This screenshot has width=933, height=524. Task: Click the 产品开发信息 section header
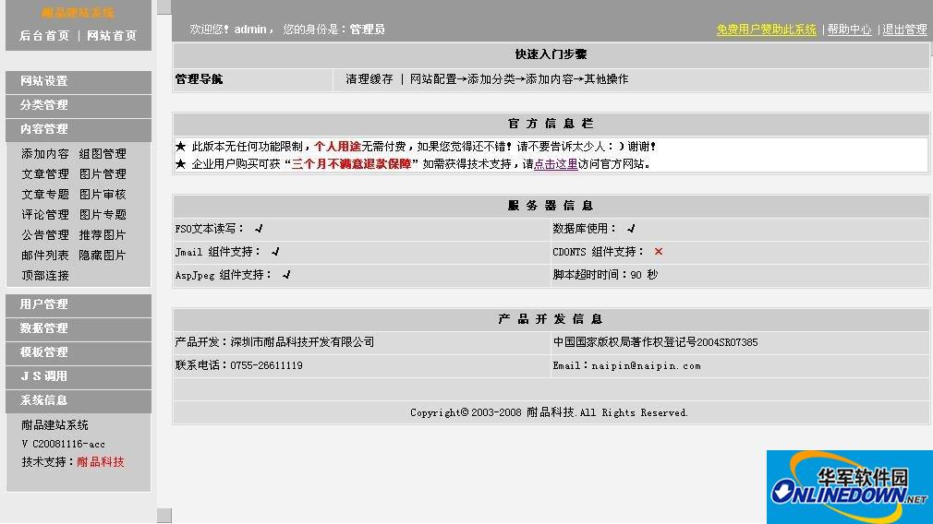click(551, 319)
